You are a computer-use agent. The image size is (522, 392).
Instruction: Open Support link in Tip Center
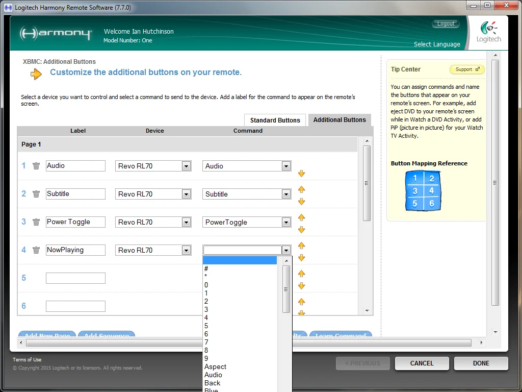pyautogui.click(x=467, y=69)
